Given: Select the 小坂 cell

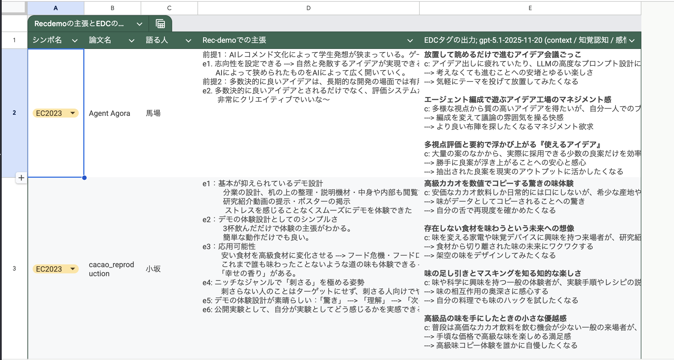Looking at the screenshot, I should (x=153, y=269).
